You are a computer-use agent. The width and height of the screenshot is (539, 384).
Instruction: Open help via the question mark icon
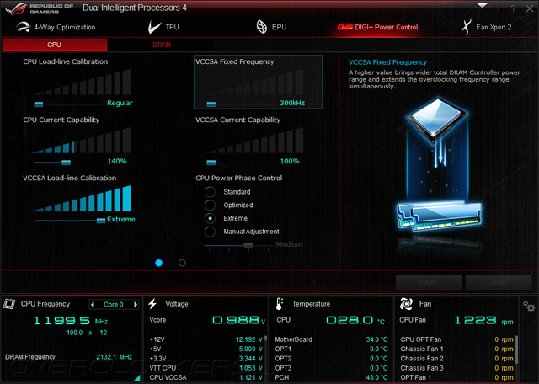513,8
